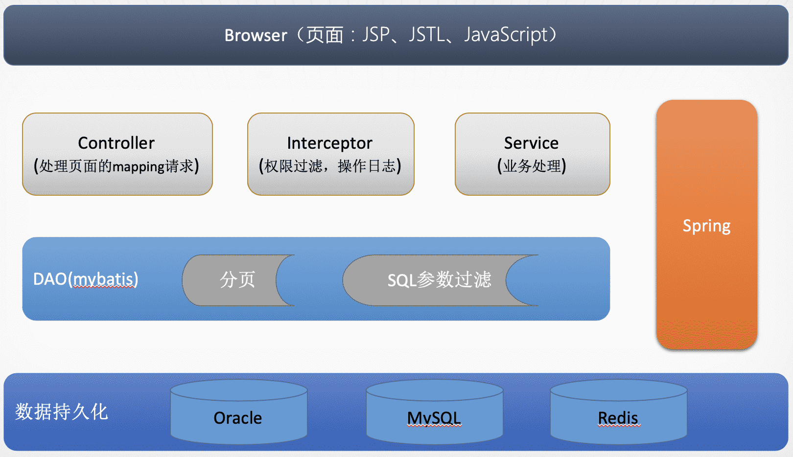The width and height of the screenshot is (793, 457).
Task: Select the 业务处理 subtitle text
Action: [x=532, y=166]
